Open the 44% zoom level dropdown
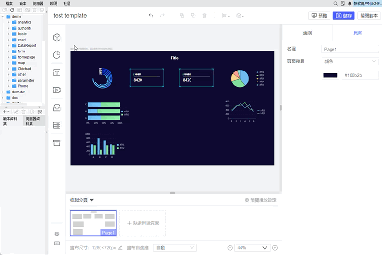 [x=252, y=248]
